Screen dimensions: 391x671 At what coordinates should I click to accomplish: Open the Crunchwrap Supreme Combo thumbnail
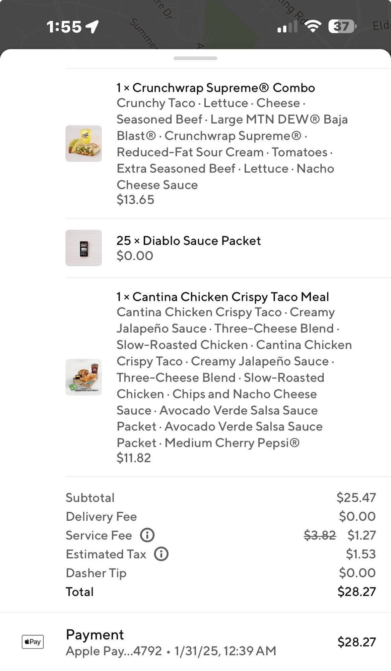coord(83,144)
